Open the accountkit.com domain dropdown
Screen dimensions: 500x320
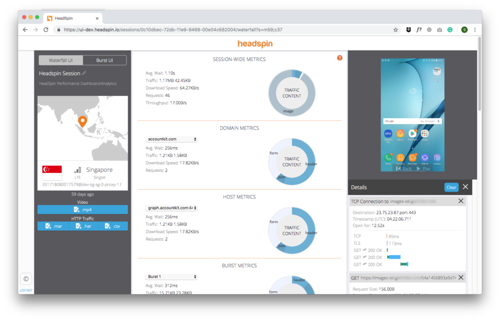(171, 139)
